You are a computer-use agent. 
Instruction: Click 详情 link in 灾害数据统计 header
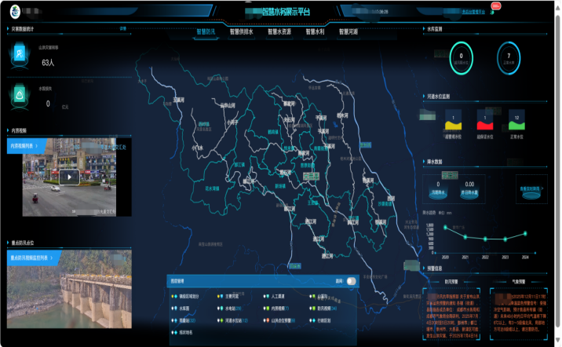tap(122, 28)
